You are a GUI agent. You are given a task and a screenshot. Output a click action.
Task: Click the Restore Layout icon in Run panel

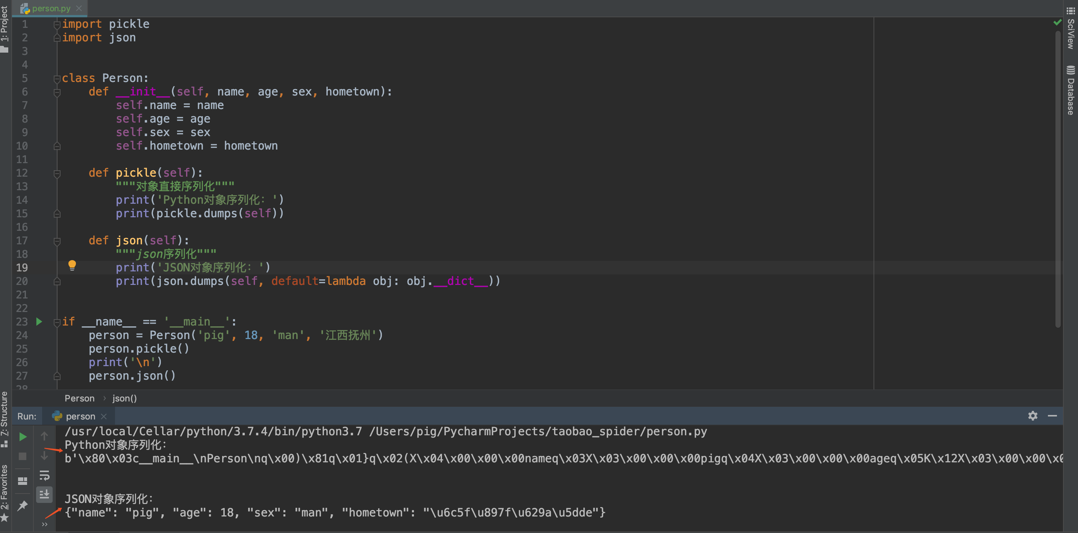[23, 481]
